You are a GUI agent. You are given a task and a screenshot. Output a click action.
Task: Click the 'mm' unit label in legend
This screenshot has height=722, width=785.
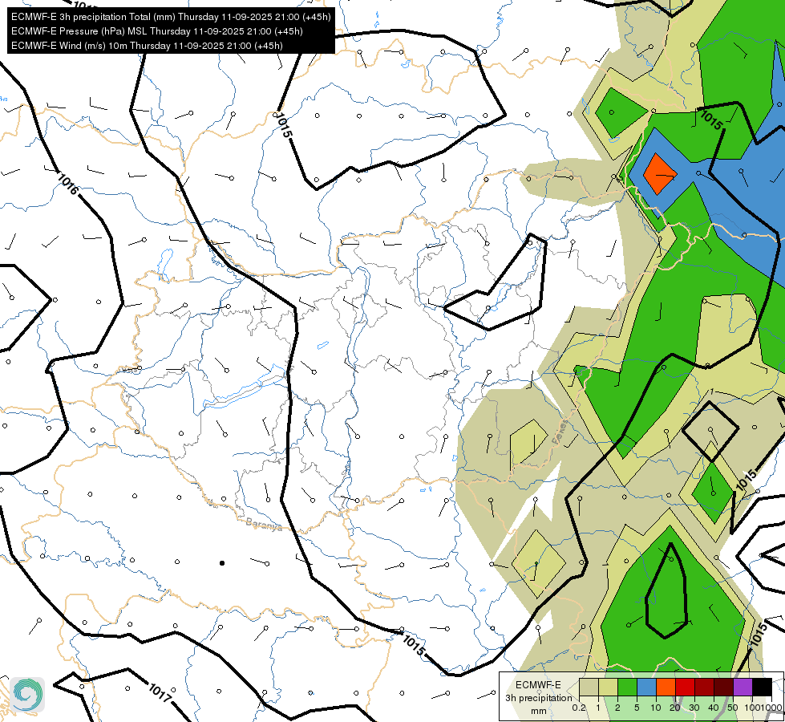tap(539, 711)
